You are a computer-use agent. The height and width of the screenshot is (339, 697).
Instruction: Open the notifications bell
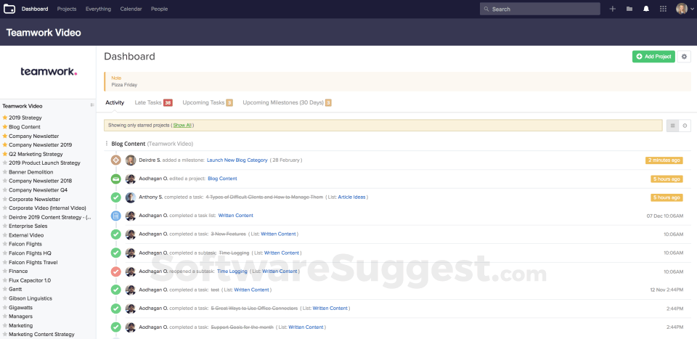[x=646, y=9]
